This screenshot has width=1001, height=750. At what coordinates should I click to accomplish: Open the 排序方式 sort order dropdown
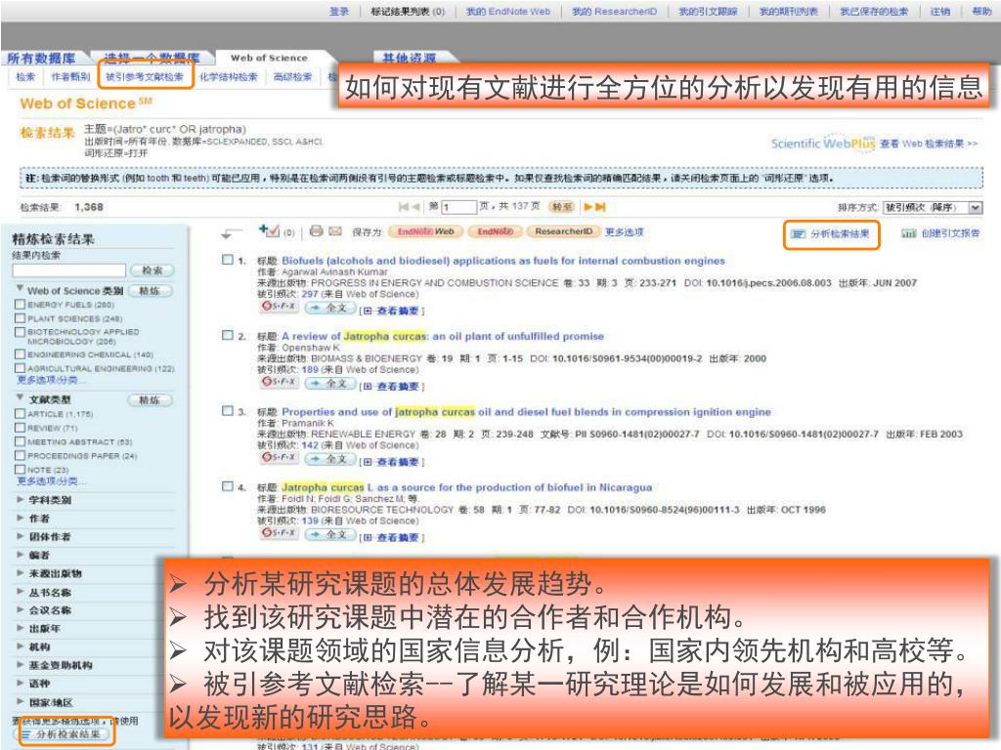[x=933, y=207]
